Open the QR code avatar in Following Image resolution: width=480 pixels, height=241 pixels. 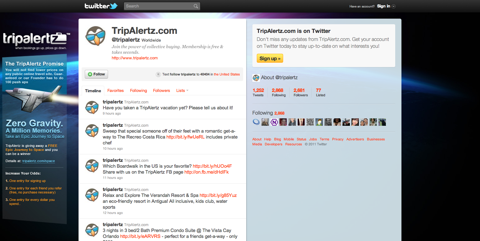[x=310, y=122]
